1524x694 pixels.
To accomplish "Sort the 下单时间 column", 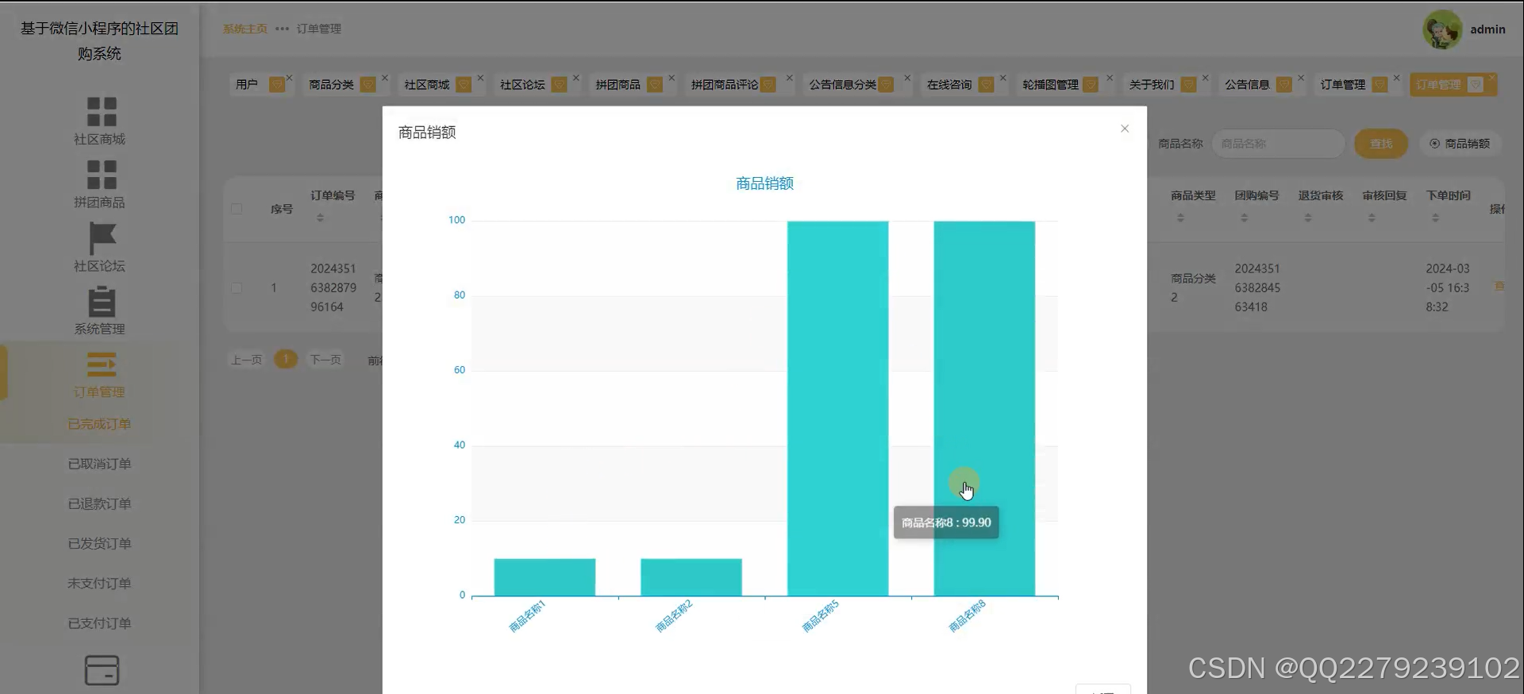I will pos(1435,218).
